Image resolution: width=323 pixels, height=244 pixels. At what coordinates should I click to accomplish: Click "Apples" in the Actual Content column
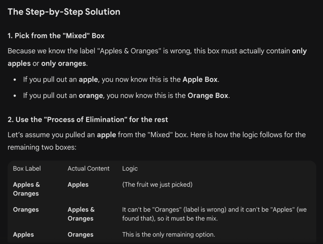coord(78,185)
